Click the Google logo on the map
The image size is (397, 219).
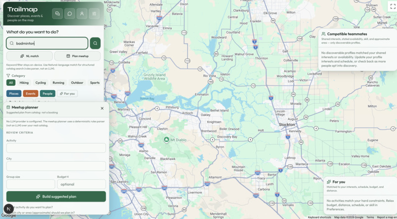(9, 216)
